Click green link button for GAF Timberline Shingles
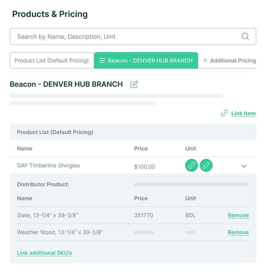Viewport: 266px width, 273px height. (191, 165)
